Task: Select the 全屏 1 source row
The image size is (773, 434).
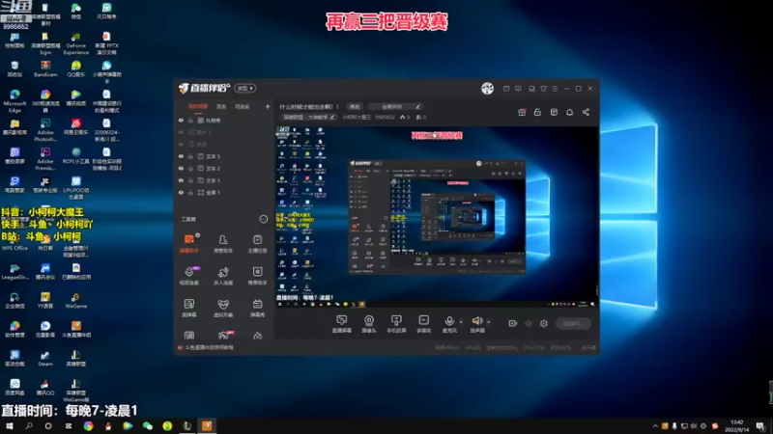Action: coord(224,192)
